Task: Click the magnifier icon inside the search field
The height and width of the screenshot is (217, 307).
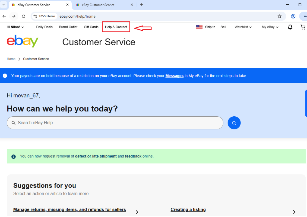Action: coord(14,123)
